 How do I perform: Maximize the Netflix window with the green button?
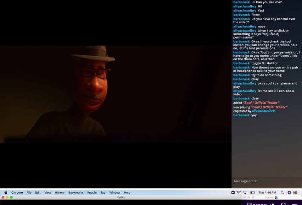coord(11,197)
